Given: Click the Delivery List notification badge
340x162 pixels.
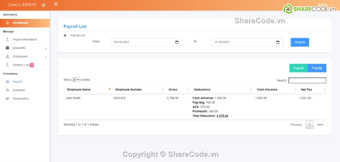Looking at the screenshot, I should 32,65.
